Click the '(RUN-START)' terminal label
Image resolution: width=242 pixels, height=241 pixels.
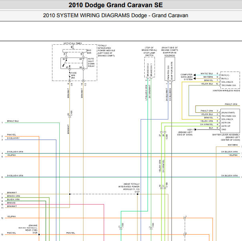(228, 113)
